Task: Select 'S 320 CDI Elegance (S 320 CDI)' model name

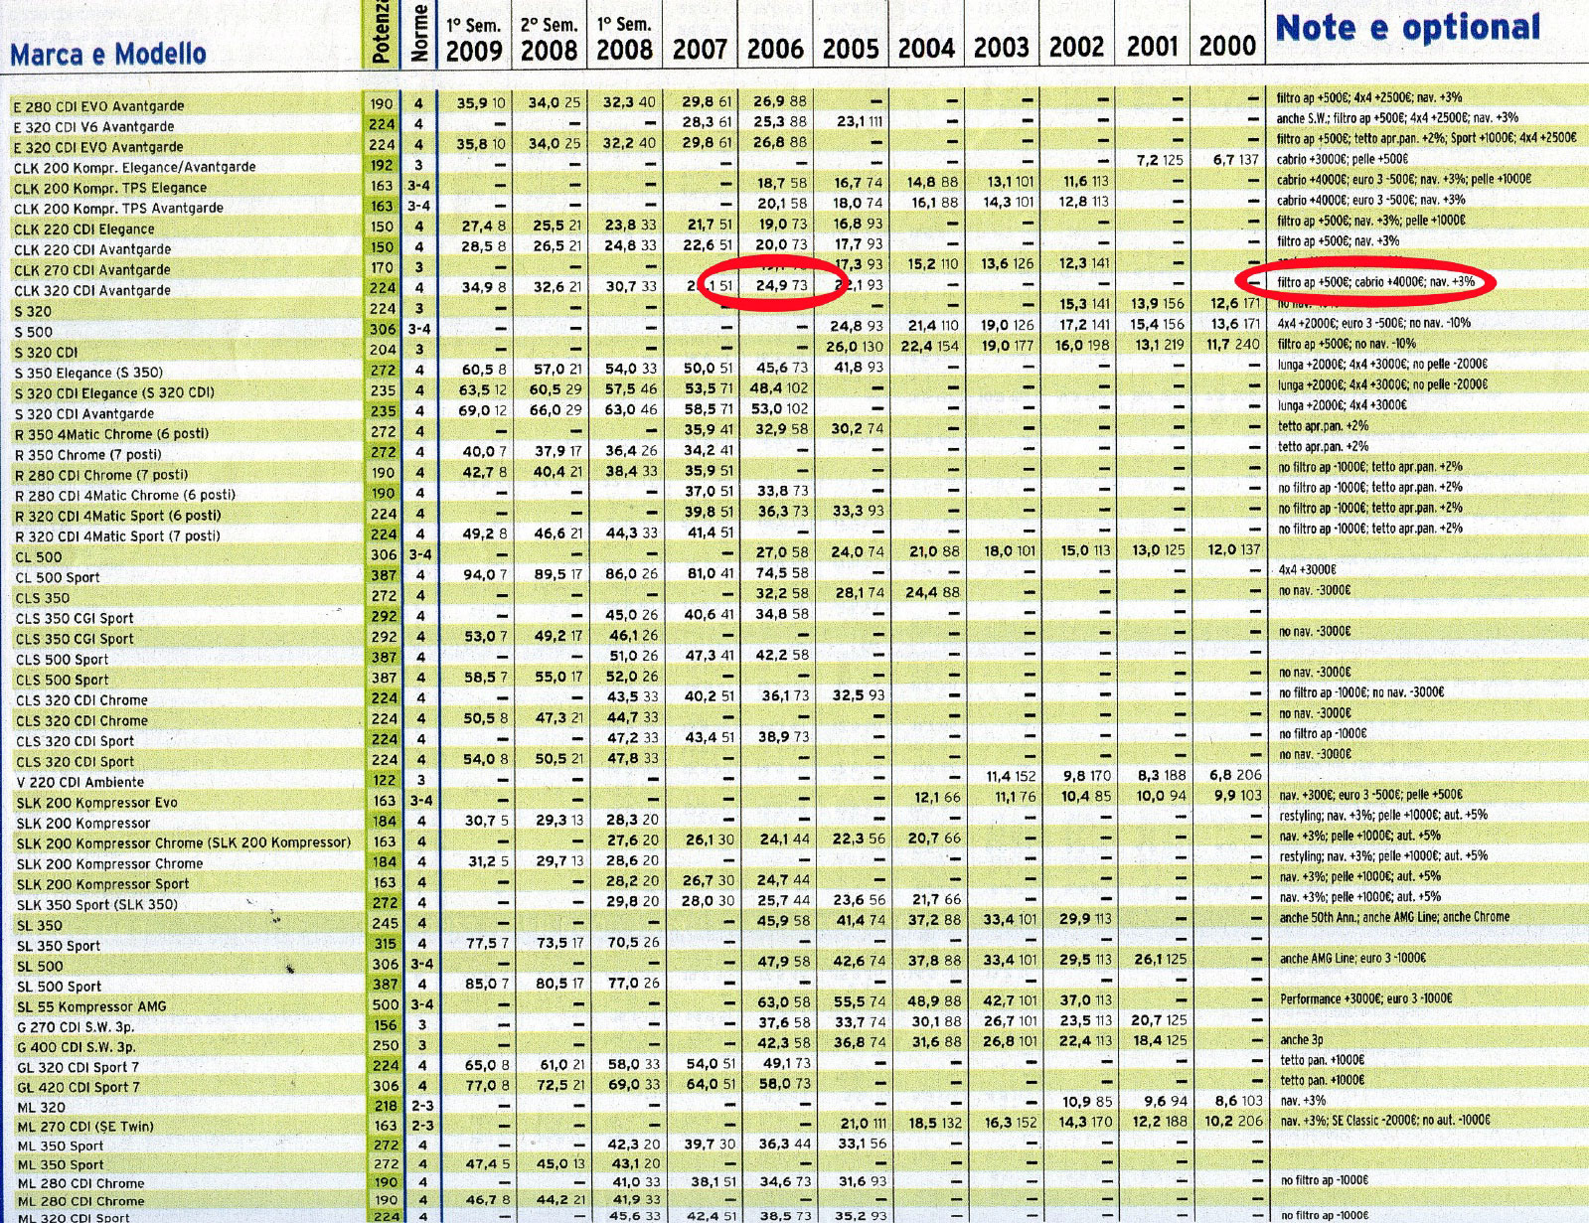Action: point(114,393)
